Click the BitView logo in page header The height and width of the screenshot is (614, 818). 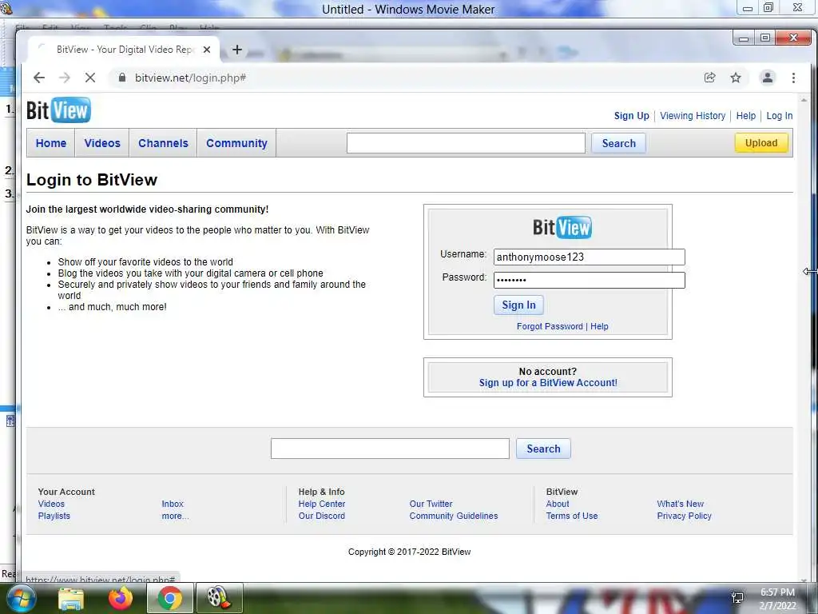58,110
